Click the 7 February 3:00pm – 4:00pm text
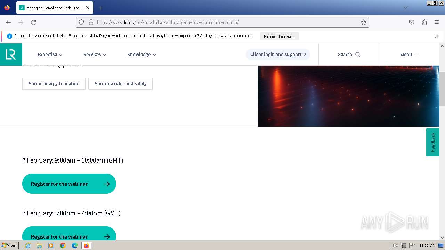This screenshot has height=250, width=445. [71, 213]
